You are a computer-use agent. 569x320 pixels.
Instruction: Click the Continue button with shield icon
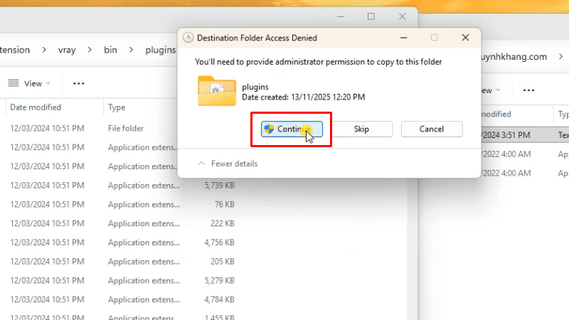coord(292,129)
